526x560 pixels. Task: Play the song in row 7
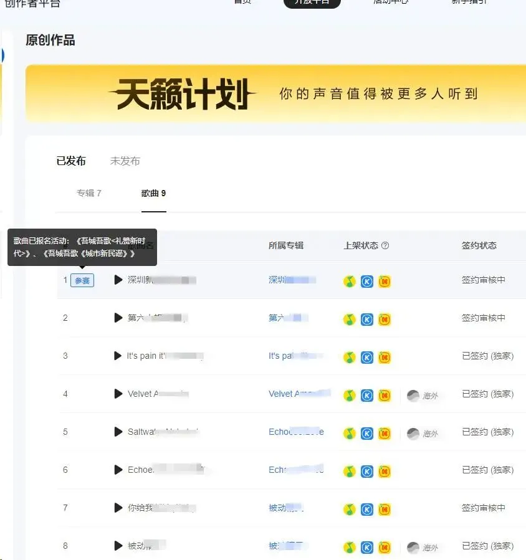tap(118, 508)
